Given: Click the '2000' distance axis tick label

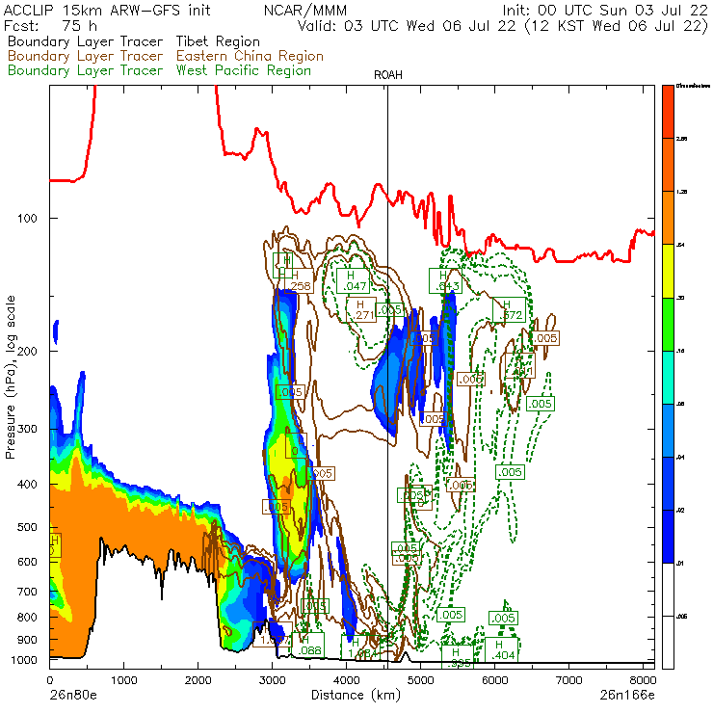Looking at the screenshot, I should [198, 680].
